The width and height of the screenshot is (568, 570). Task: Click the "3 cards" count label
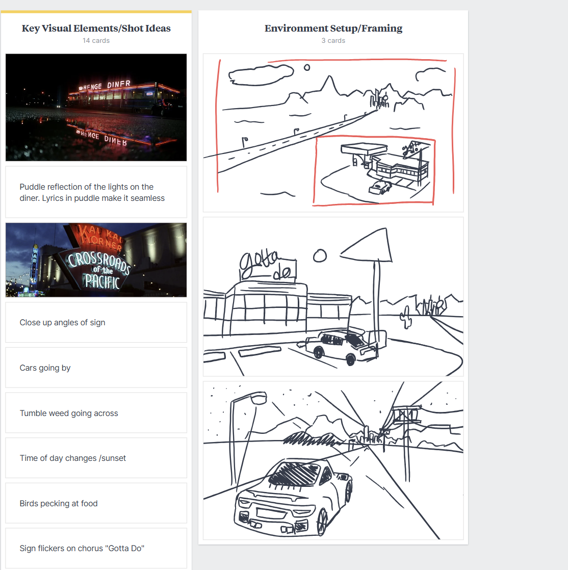pos(333,41)
